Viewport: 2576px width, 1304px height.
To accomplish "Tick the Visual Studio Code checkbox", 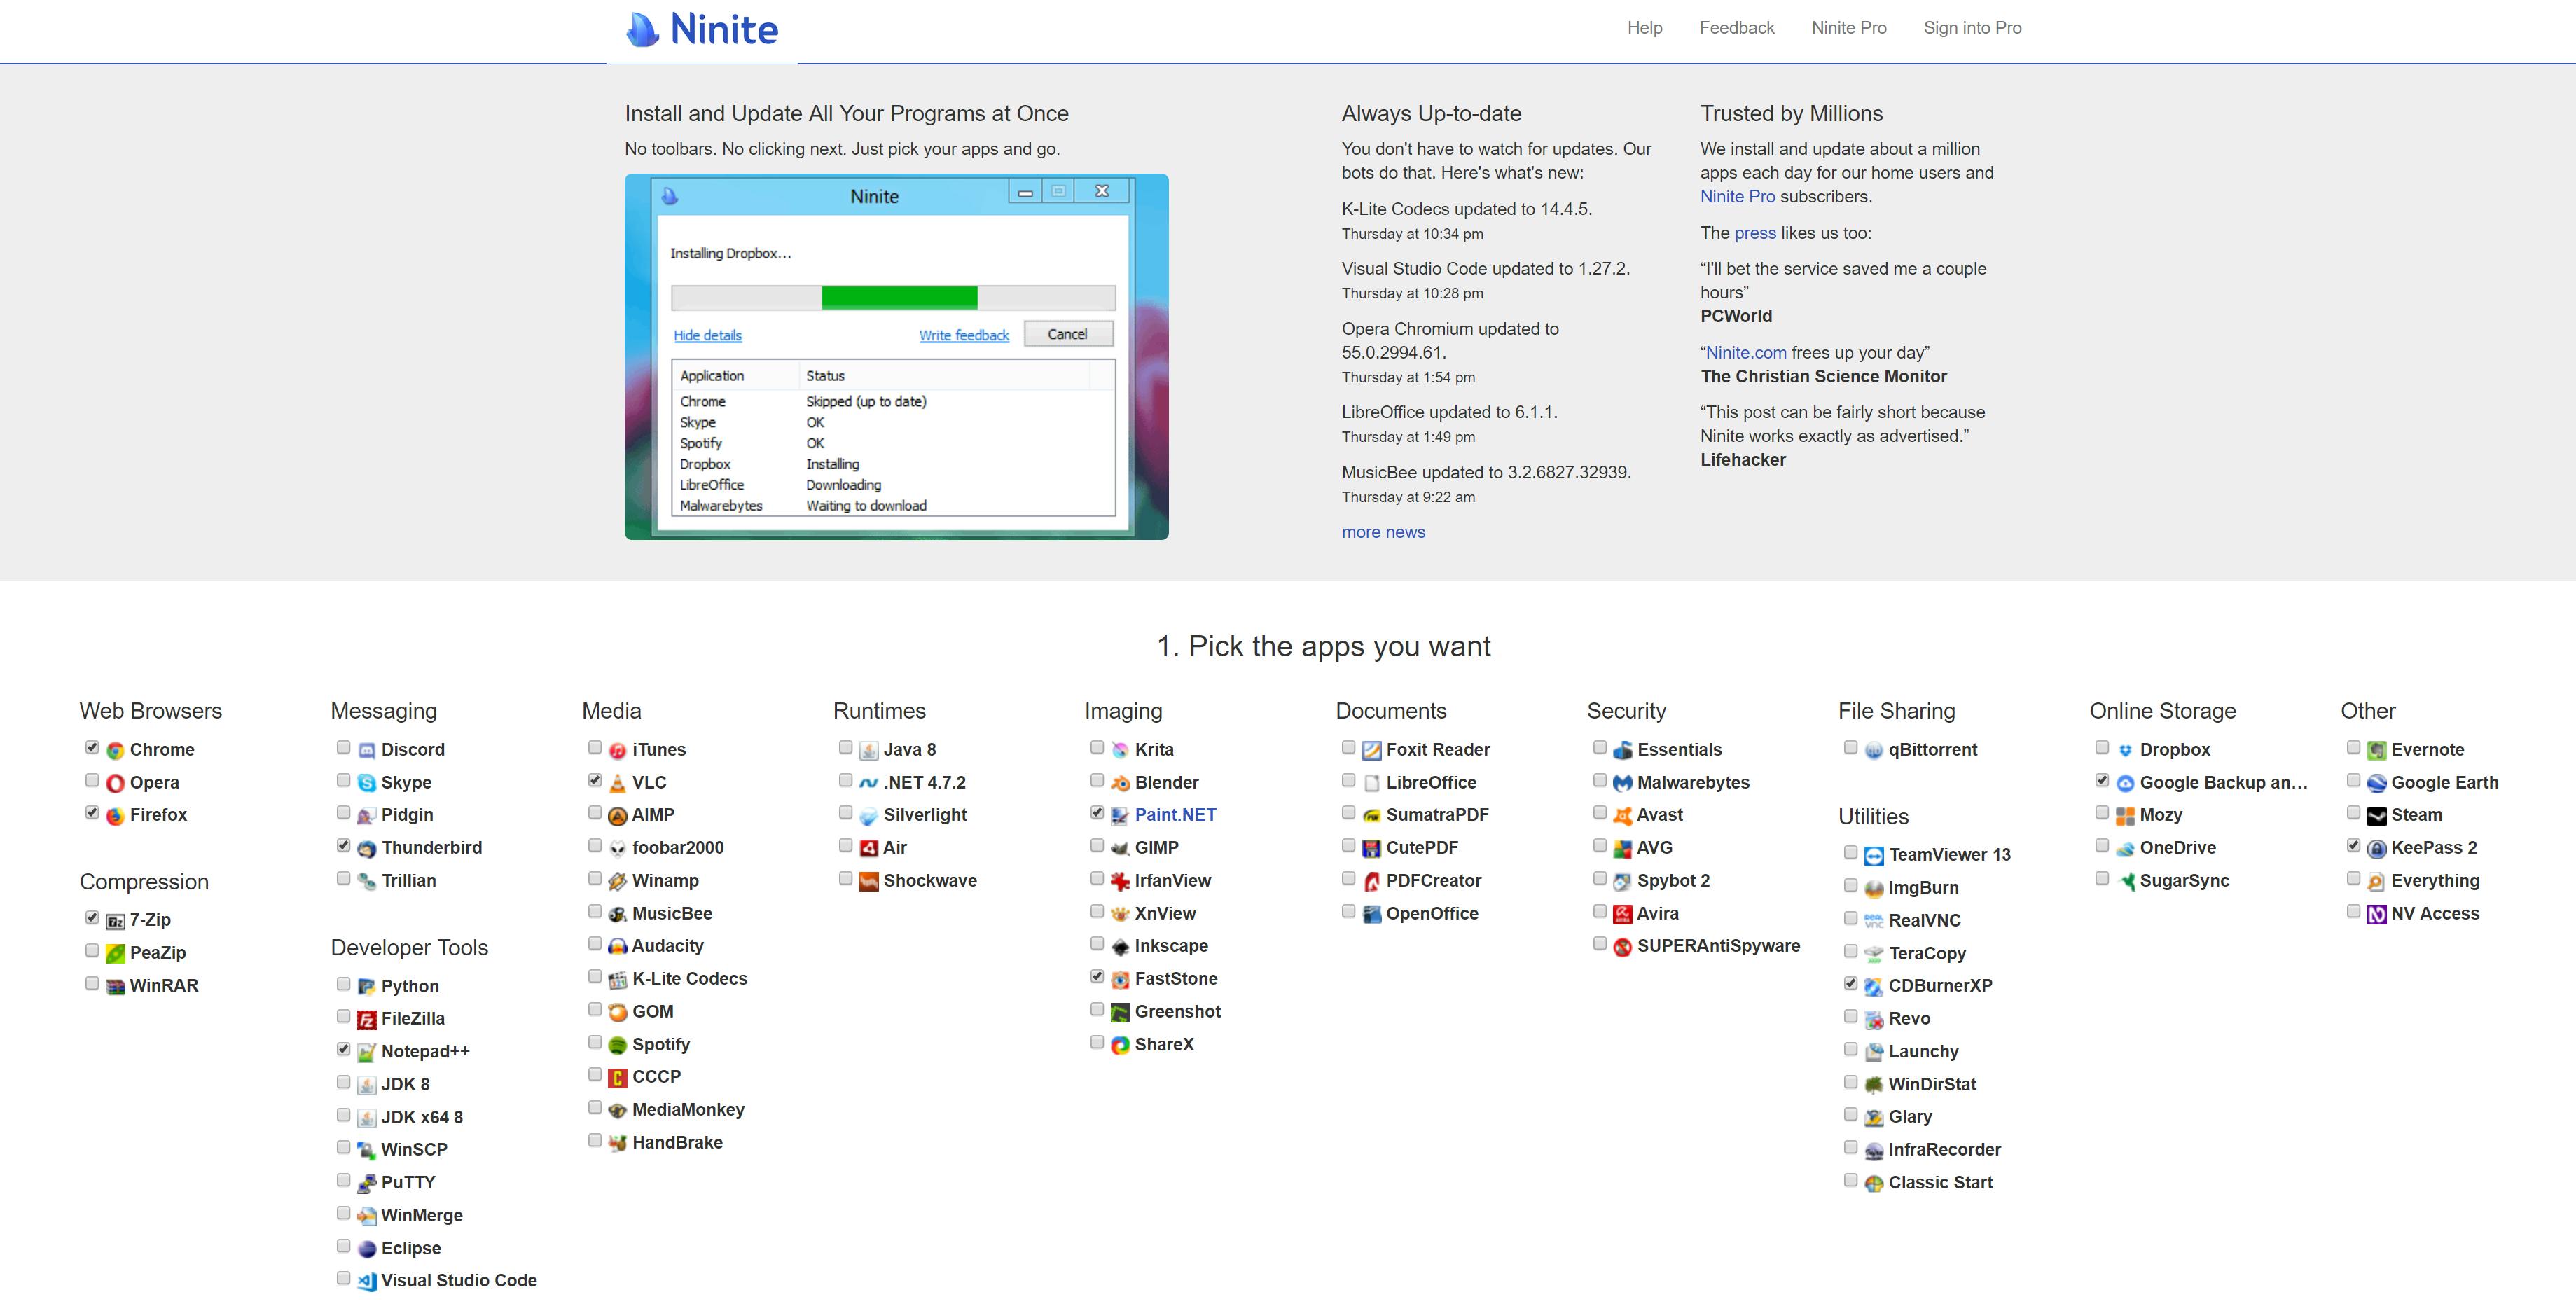I will coord(343,1279).
